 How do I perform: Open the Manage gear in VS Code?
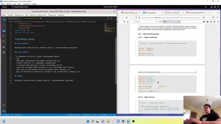(x=4, y=111)
